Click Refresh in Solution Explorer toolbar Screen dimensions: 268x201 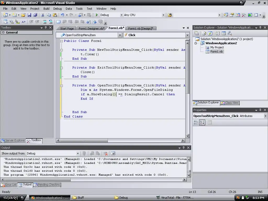pyautogui.click(x=210, y=33)
